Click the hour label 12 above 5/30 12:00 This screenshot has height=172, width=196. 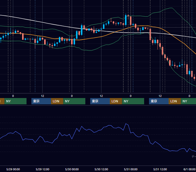pos(101,96)
